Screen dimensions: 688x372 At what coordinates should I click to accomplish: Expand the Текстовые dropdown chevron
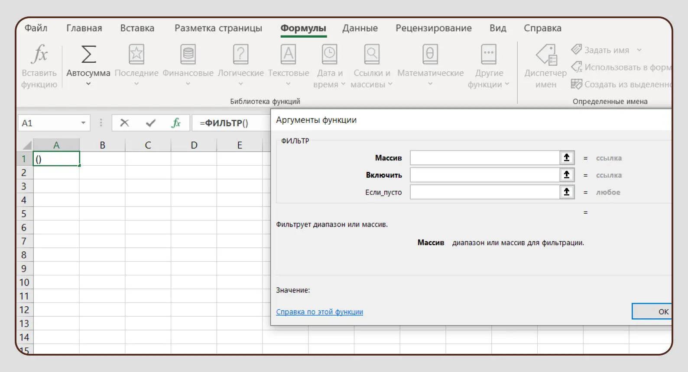[289, 84]
